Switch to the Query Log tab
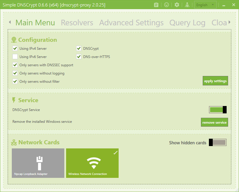The image size is (239, 192). (x=187, y=23)
